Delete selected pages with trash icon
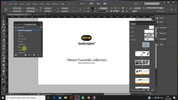Image resolution: width=178 pixels, height=100 pixels. 152,90
